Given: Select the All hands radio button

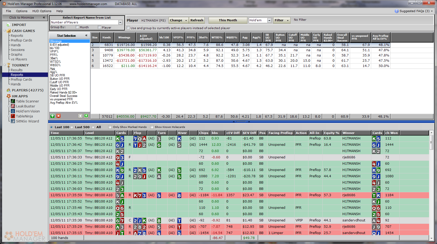Looking at the screenshot, I should coord(93,127).
